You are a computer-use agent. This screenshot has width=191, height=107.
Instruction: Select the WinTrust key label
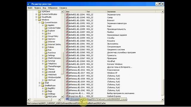[x=52, y=80]
